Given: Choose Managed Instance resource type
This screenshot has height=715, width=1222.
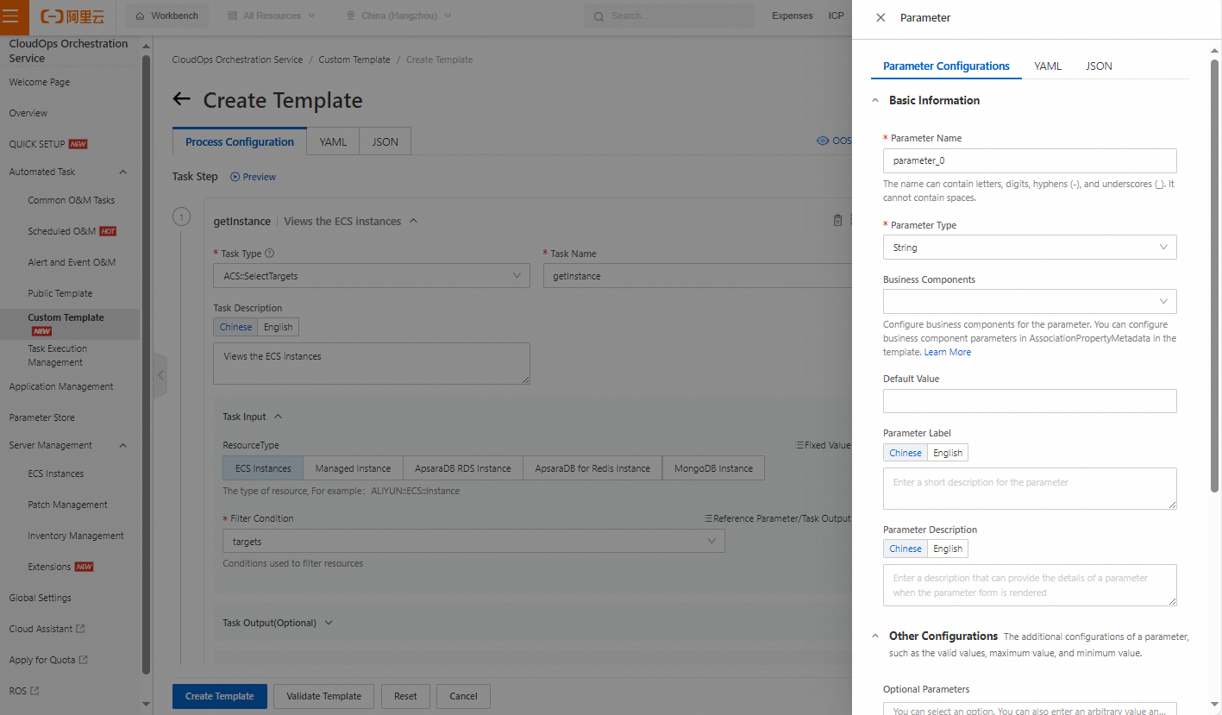Looking at the screenshot, I should (x=353, y=468).
